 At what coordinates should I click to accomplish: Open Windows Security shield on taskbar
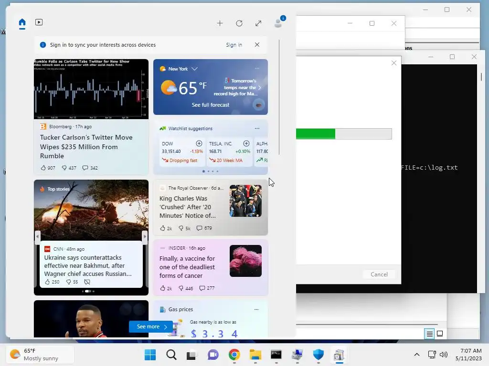pyautogui.click(x=319, y=355)
